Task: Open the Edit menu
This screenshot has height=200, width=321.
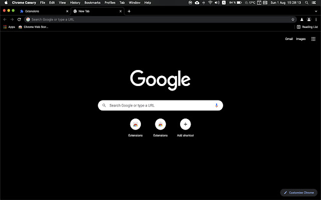Action: (x=52, y=2)
